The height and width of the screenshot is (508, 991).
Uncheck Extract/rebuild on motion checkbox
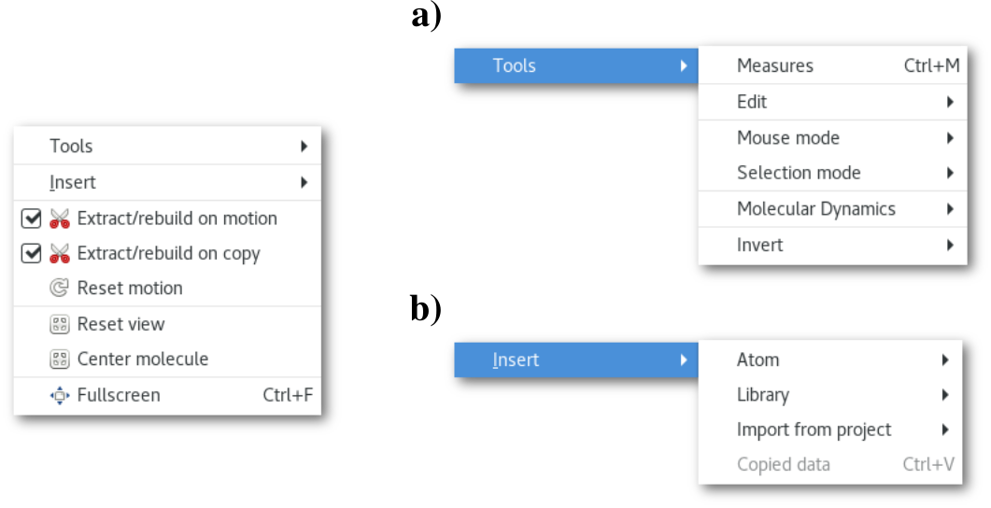pos(32,219)
